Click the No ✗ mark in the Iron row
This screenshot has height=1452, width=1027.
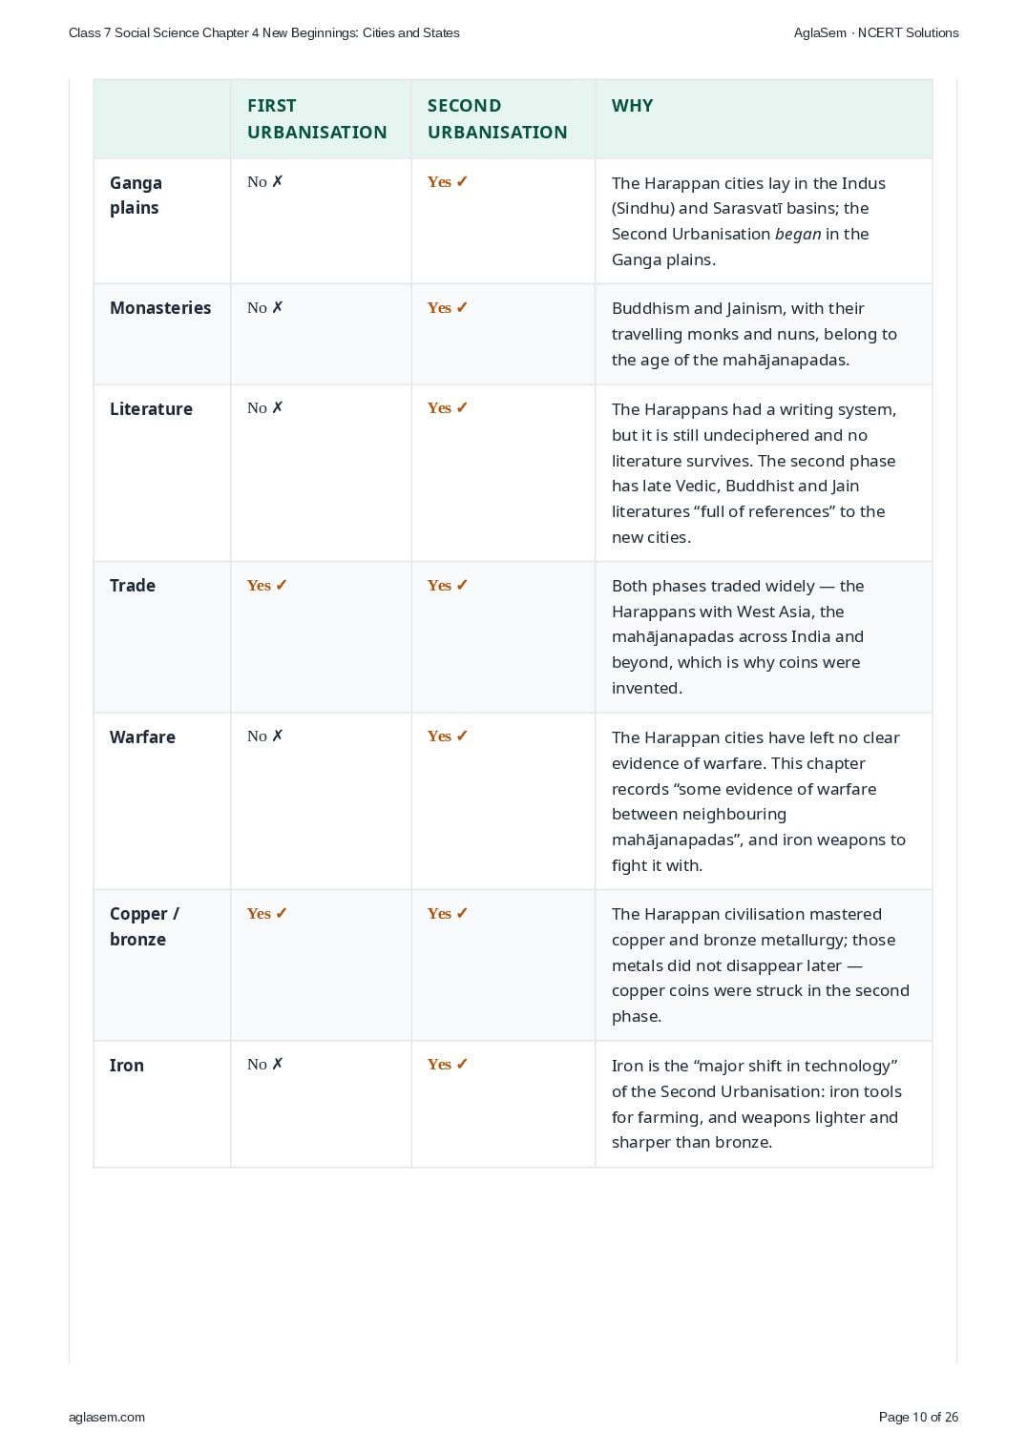tap(265, 1065)
